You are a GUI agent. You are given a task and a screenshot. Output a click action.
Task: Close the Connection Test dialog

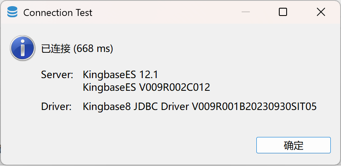321,12
